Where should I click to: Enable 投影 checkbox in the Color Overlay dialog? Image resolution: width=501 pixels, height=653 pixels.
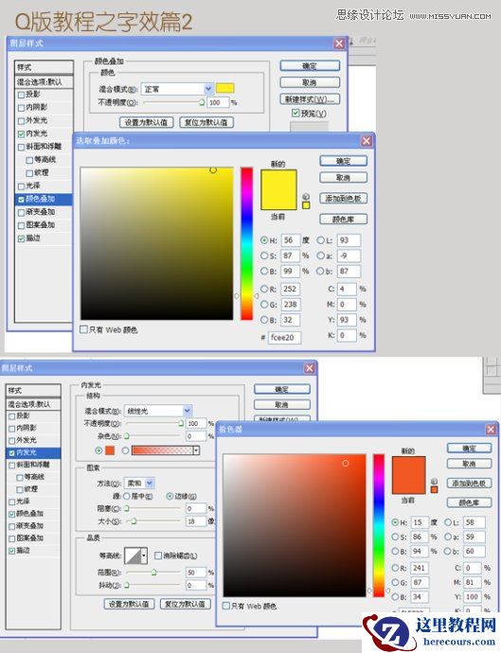click(21, 95)
